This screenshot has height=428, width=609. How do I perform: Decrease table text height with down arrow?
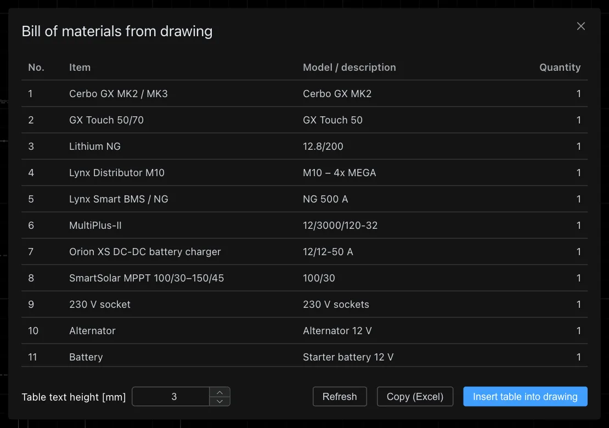219,401
